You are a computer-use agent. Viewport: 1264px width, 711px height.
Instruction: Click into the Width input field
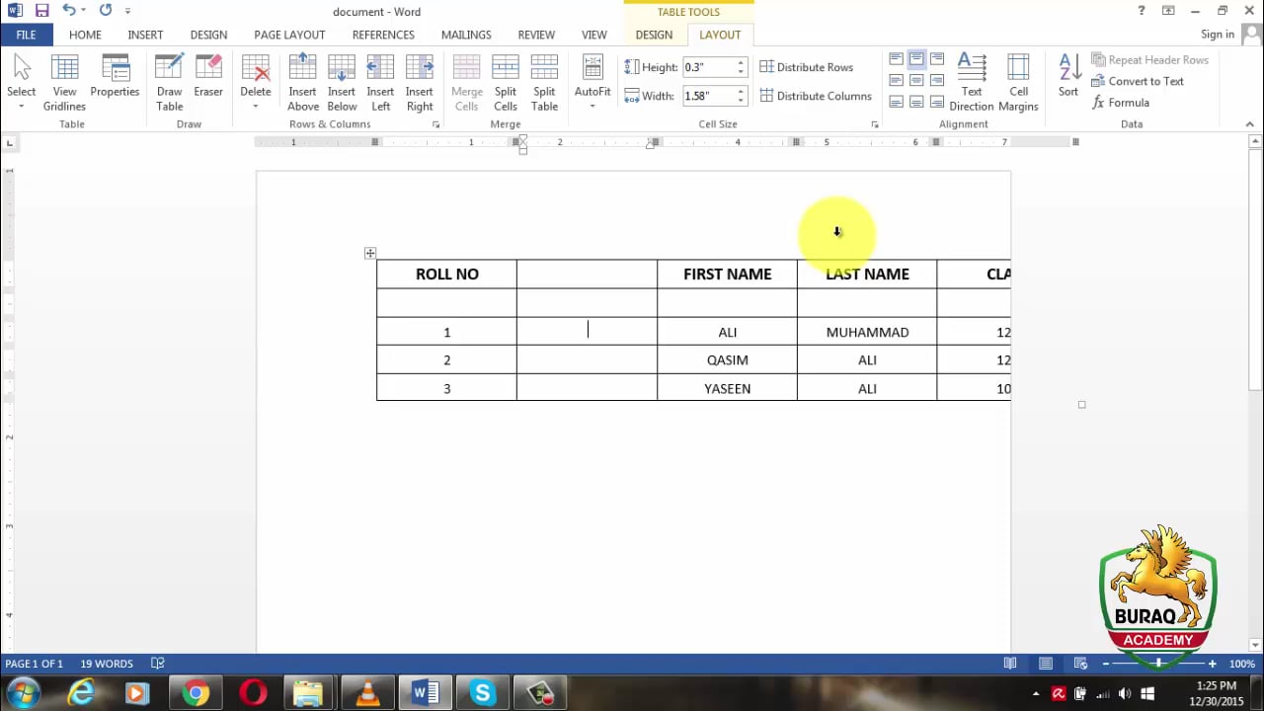point(707,96)
